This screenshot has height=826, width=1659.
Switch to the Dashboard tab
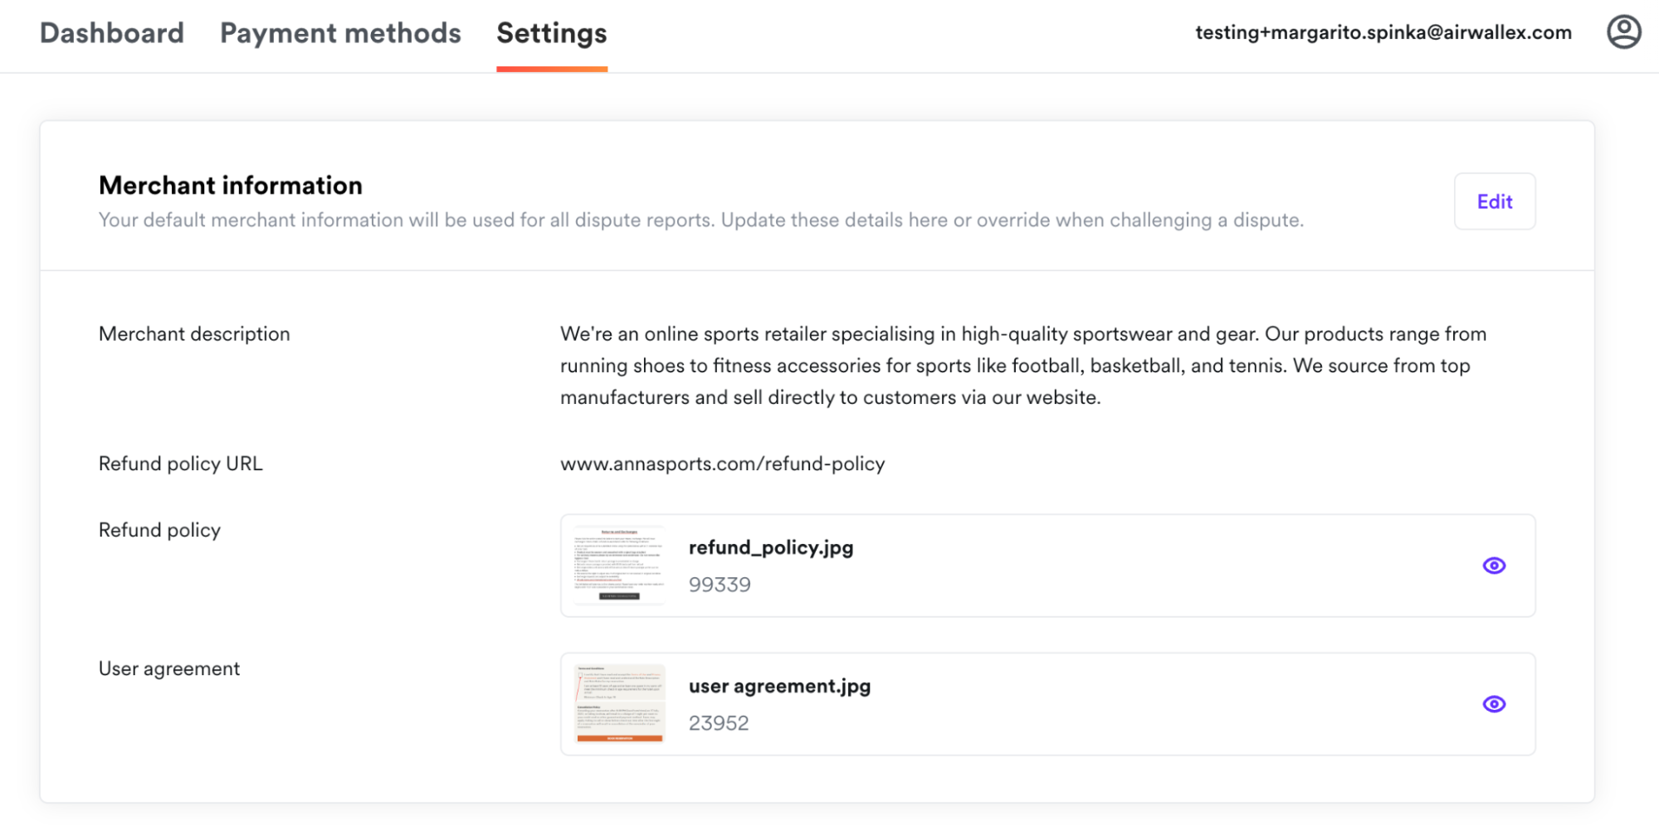pos(112,32)
